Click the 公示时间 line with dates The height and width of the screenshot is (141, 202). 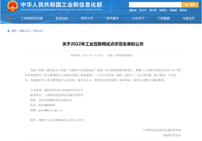[57, 90]
